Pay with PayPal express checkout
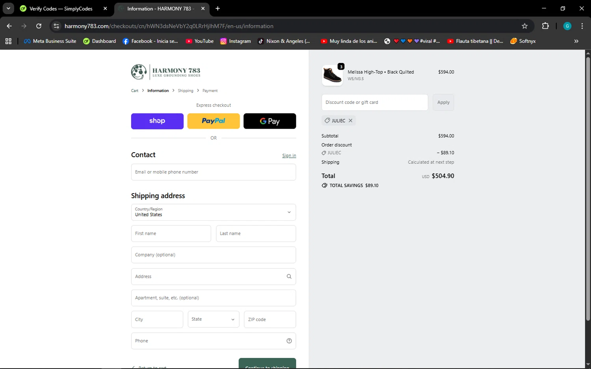 [x=214, y=121]
